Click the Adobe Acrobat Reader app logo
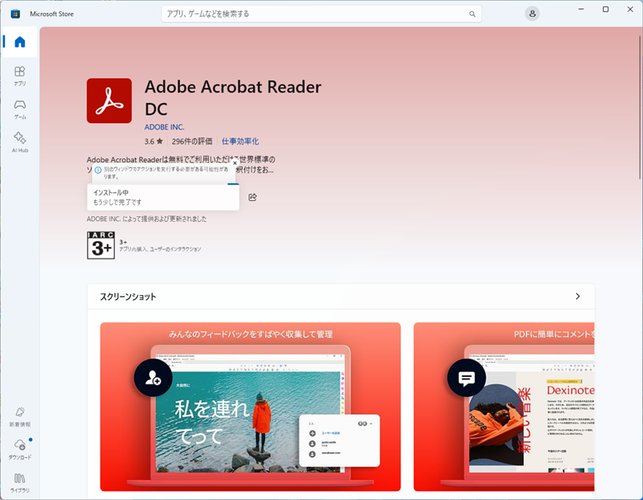This screenshot has height=500, width=643. (x=109, y=100)
